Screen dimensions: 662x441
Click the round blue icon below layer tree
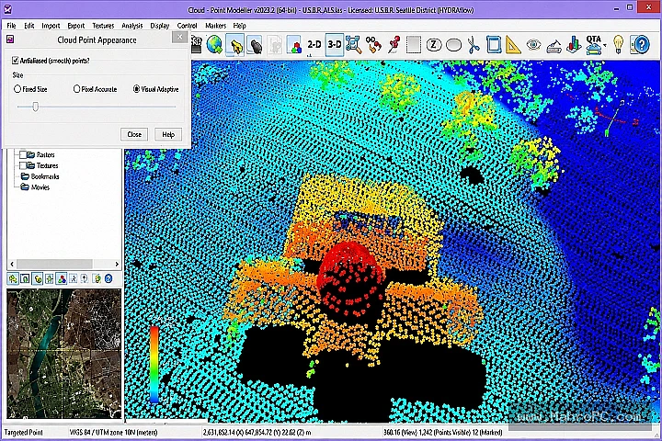[108, 278]
